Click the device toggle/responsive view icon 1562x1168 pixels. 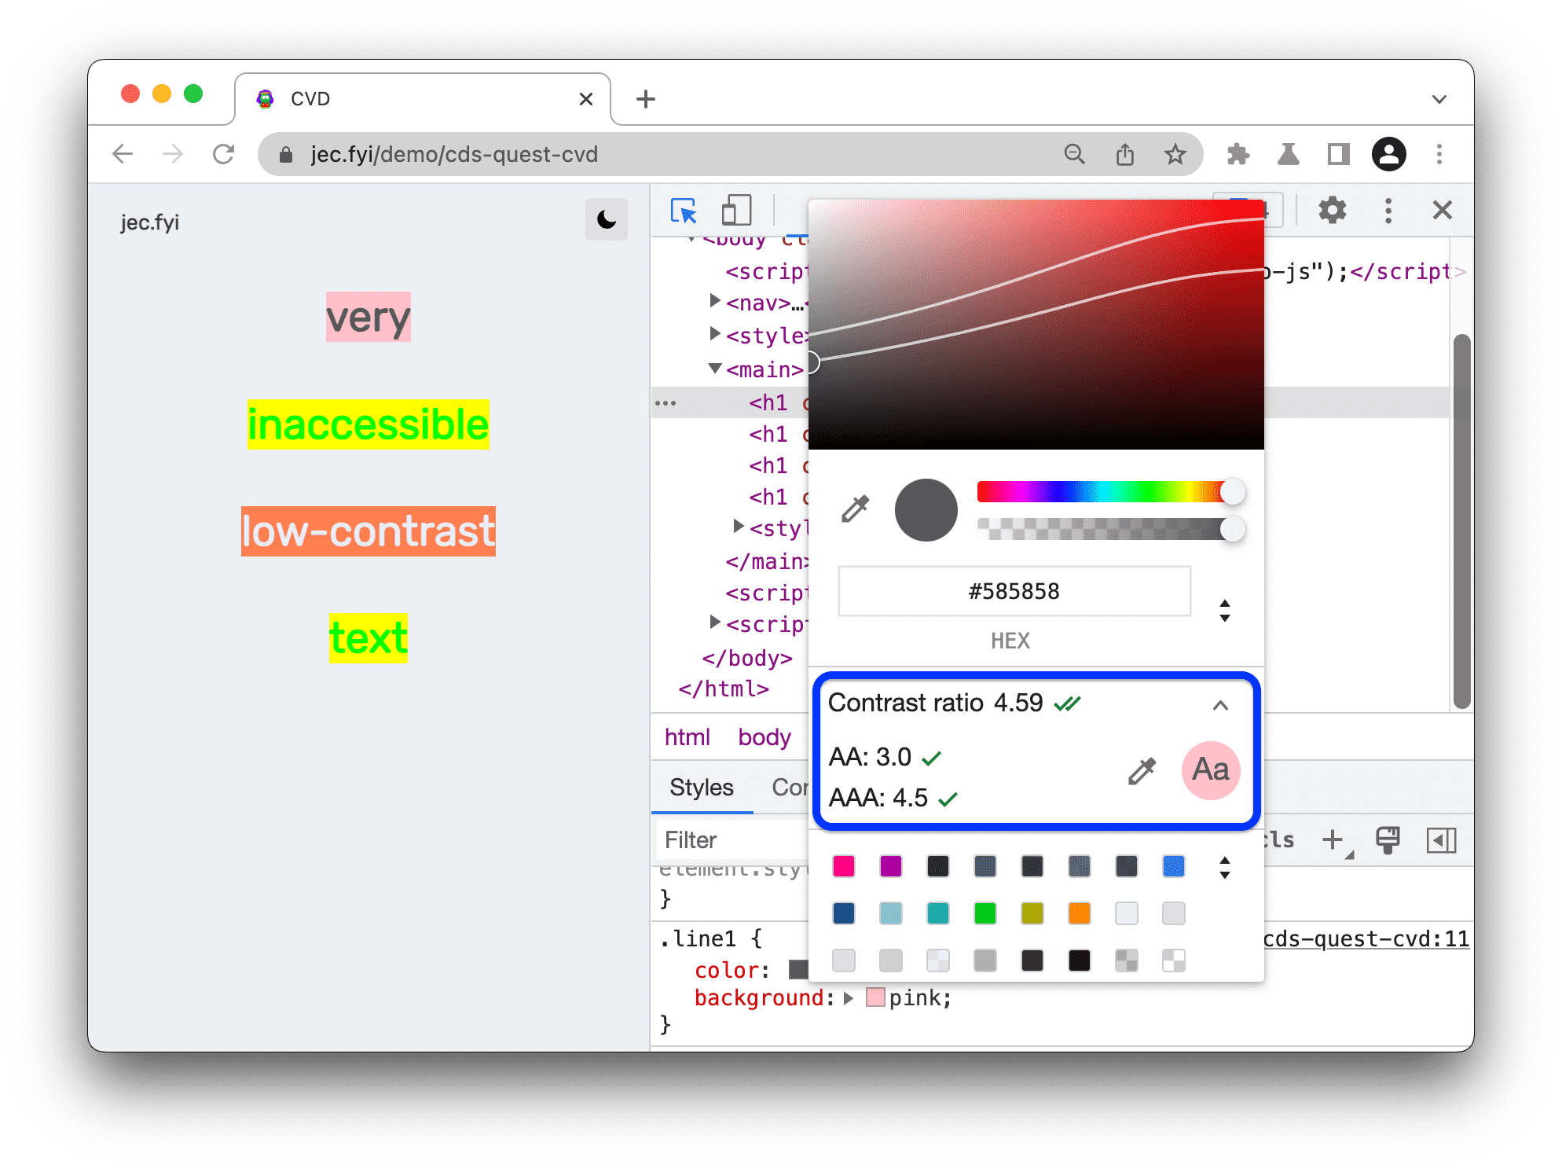(735, 211)
